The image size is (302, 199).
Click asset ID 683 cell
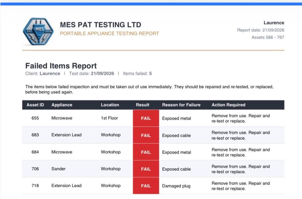point(35,135)
